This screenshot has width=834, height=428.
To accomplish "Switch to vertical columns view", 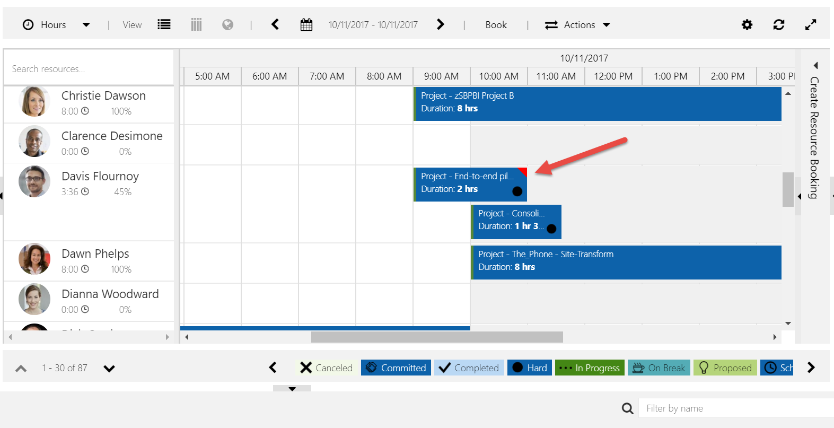I will pos(196,24).
